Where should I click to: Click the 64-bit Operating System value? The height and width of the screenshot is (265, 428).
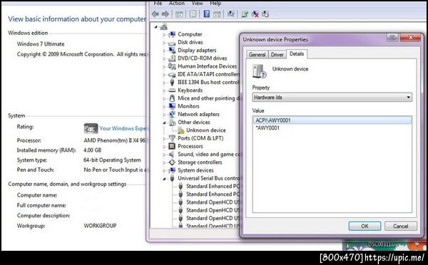[x=112, y=160]
